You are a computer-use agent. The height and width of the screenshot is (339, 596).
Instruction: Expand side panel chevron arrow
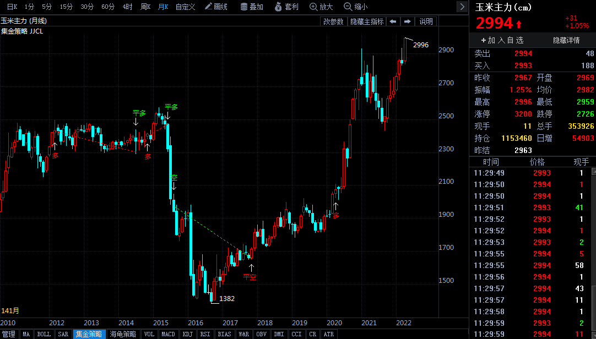coord(462,7)
